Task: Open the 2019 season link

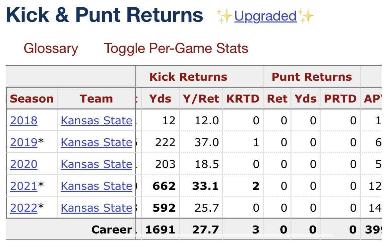Action: point(24,142)
